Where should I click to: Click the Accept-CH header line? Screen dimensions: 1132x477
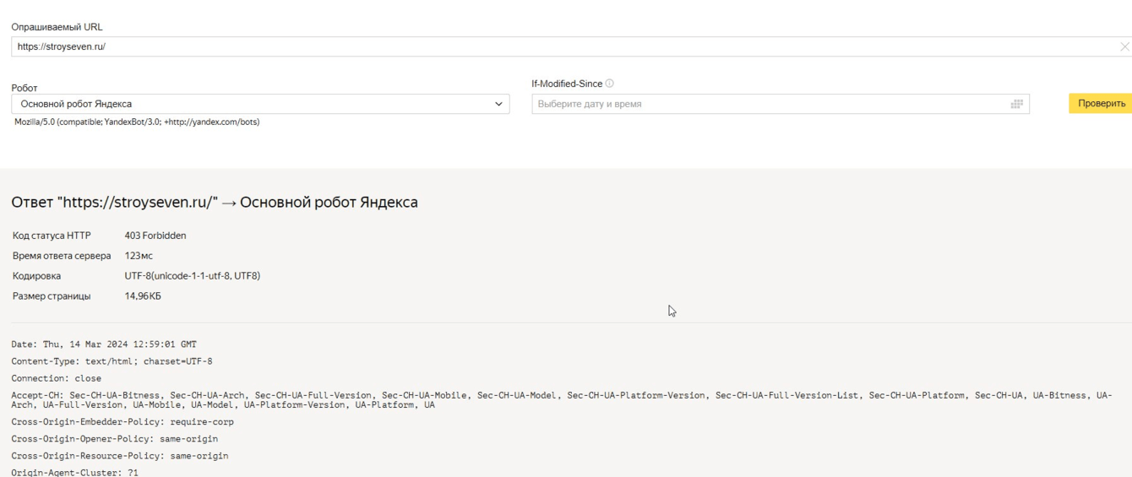562,400
